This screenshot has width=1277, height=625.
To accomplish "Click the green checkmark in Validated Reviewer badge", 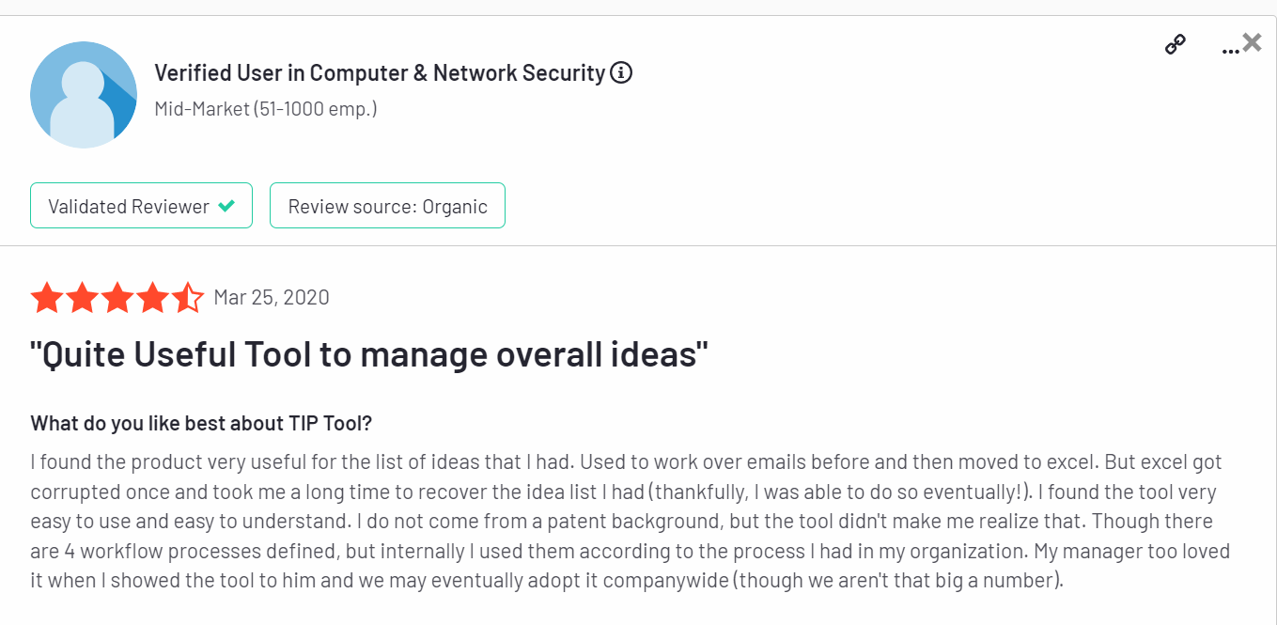I will (226, 206).
